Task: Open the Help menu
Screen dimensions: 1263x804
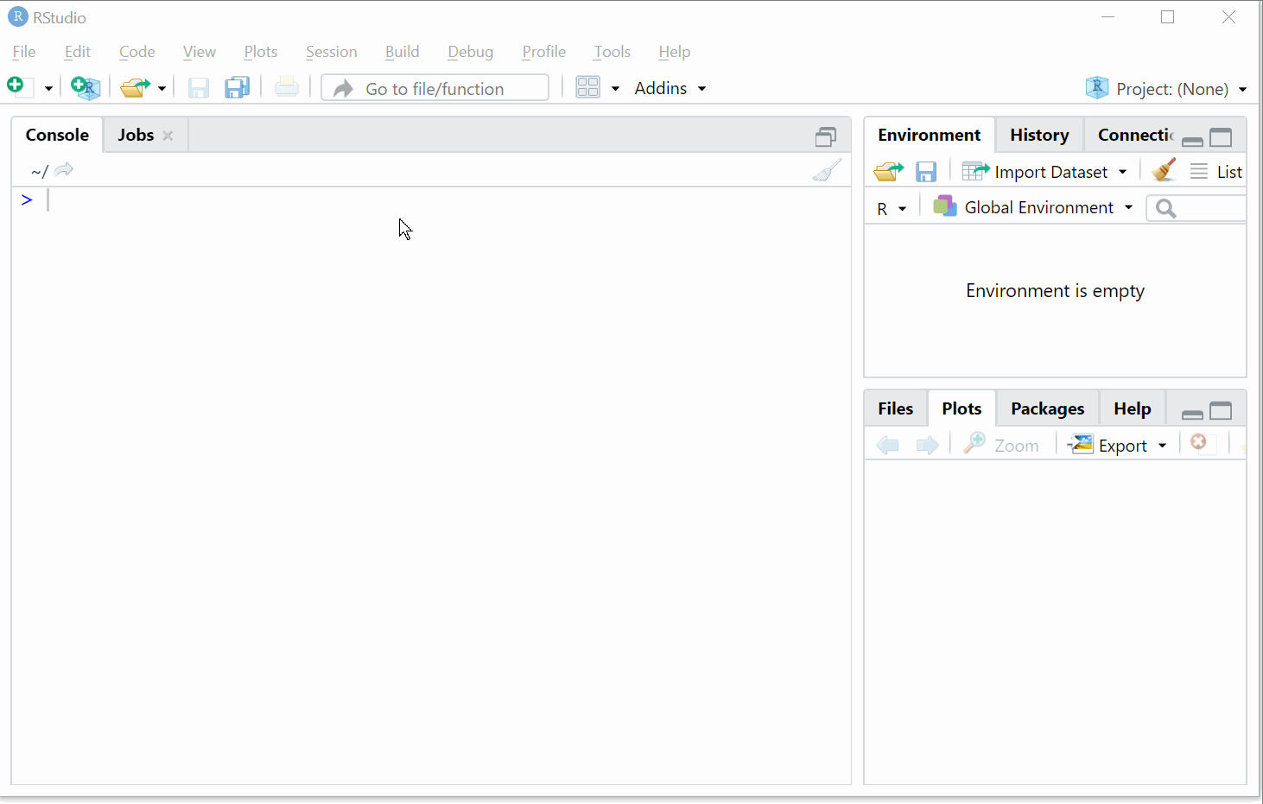Action: click(674, 52)
